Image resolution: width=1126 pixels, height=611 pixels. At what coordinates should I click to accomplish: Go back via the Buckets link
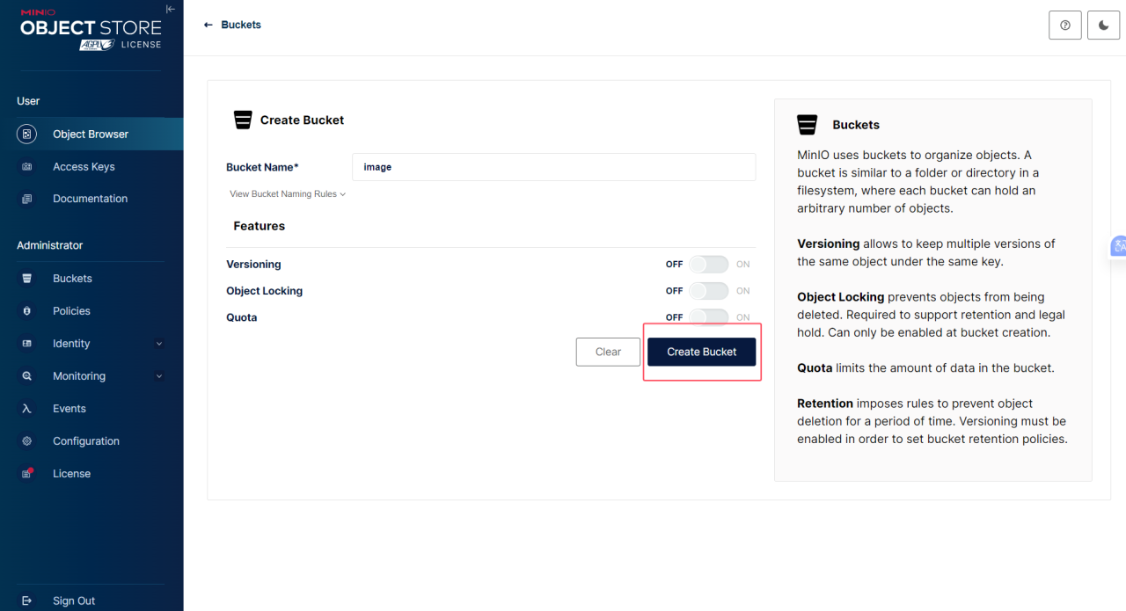[x=241, y=25]
